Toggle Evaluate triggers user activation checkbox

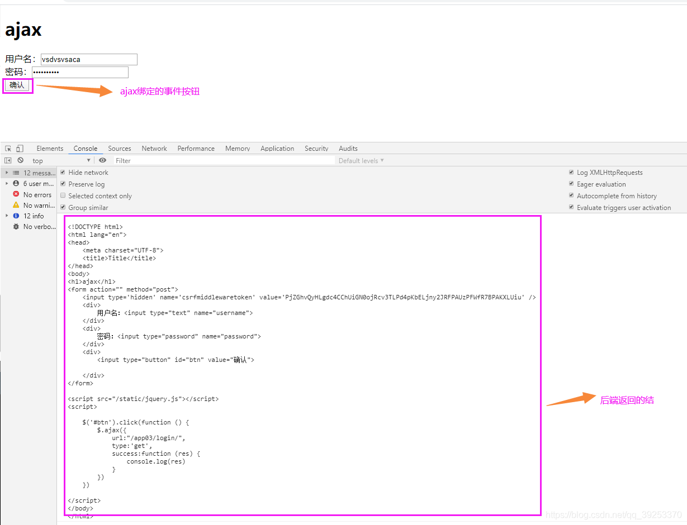[x=571, y=208]
